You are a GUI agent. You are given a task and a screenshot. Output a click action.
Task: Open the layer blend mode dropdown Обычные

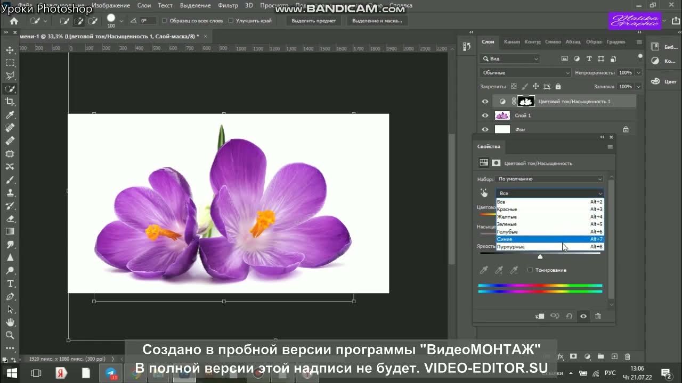525,72
